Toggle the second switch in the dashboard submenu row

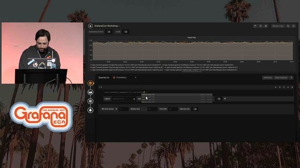coord(125,32)
